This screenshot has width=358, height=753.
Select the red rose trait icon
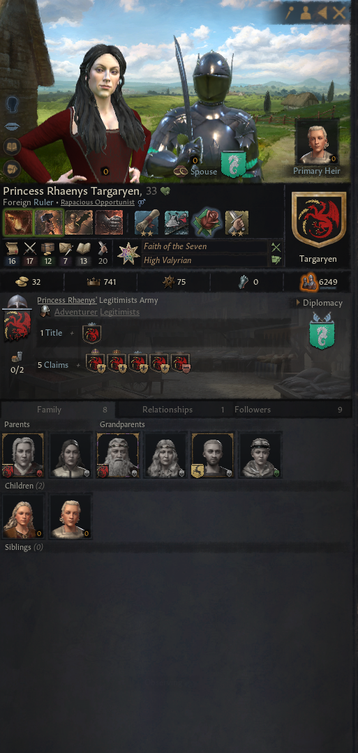tap(207, 223)
